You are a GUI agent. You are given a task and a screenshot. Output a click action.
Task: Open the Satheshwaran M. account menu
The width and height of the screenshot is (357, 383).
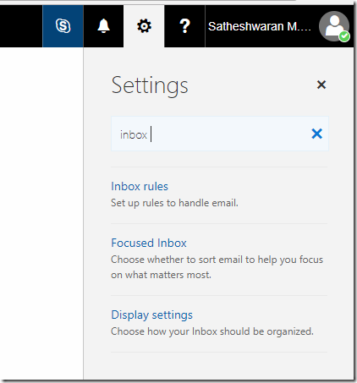[260, 26]
